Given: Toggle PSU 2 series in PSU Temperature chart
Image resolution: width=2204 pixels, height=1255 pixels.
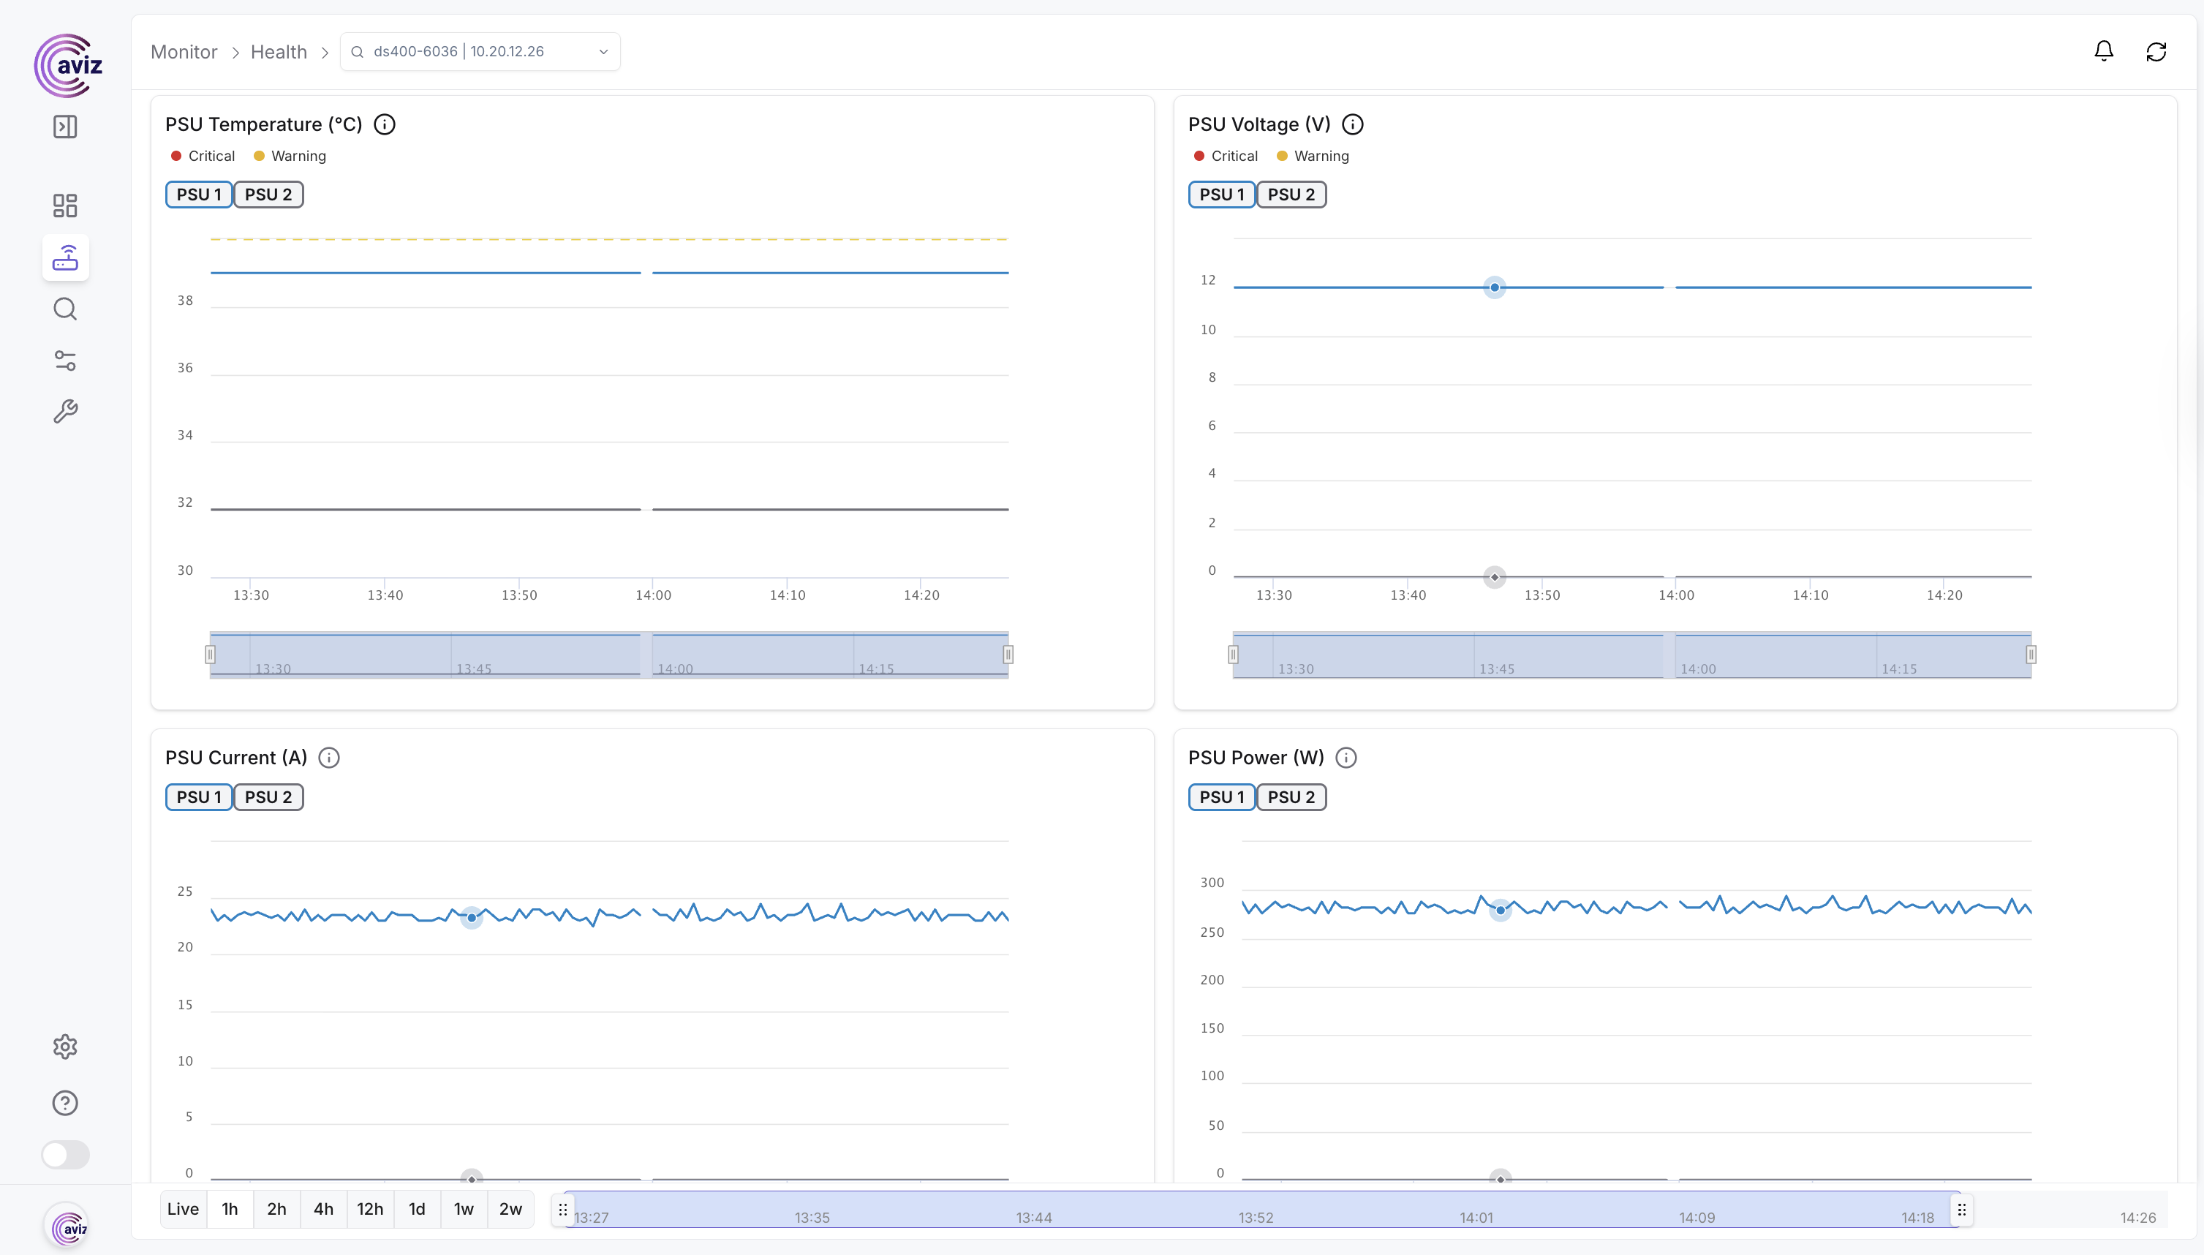Looking at the screenshot, I should tap(268, 195).
